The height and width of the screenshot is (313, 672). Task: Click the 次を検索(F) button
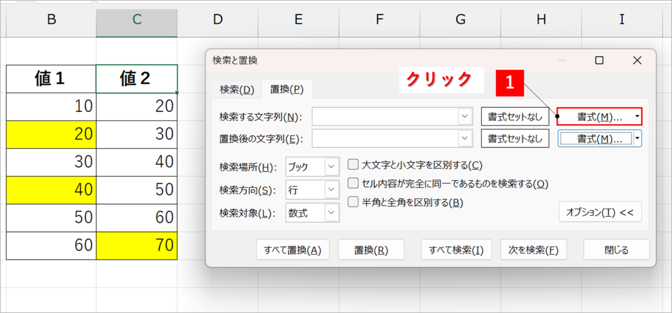pos(533,250)
